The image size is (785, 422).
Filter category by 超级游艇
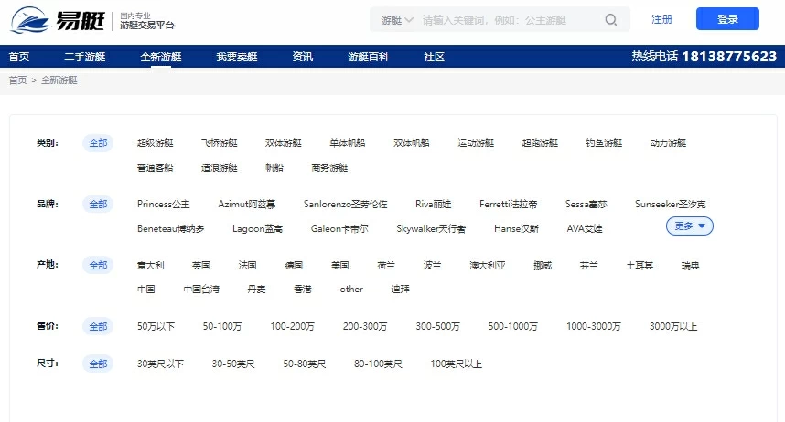[156, 143]
